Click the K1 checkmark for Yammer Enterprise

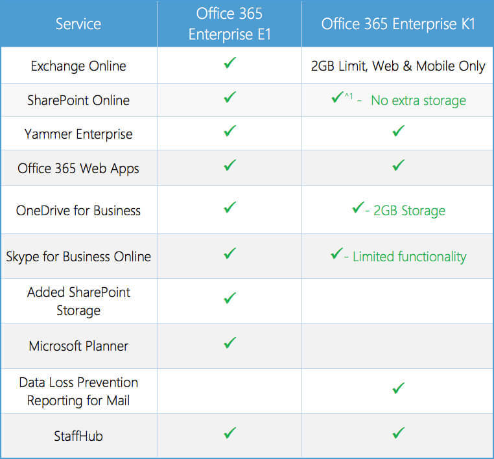[x=398, y=132]
